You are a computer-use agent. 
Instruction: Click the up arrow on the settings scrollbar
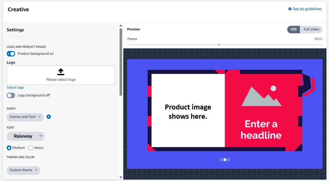point(121,25)
